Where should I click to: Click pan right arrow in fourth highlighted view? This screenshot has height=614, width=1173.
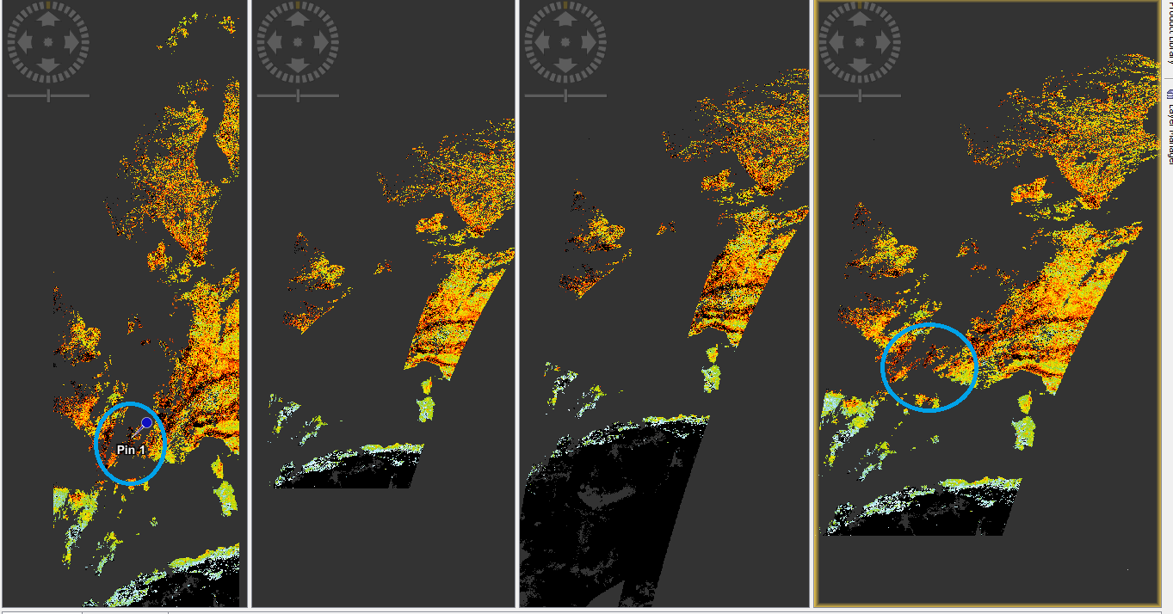coord(884,41)
